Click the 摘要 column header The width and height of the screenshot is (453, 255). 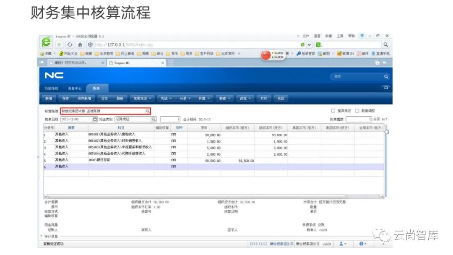[71, 127]
